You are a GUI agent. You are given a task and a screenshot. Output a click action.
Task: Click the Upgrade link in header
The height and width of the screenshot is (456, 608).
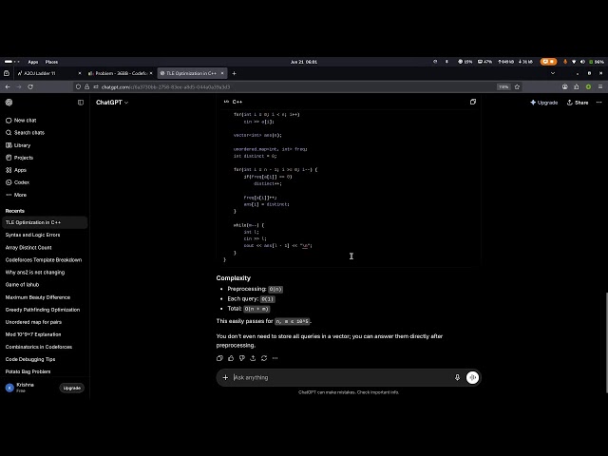(x=544, y=103)
